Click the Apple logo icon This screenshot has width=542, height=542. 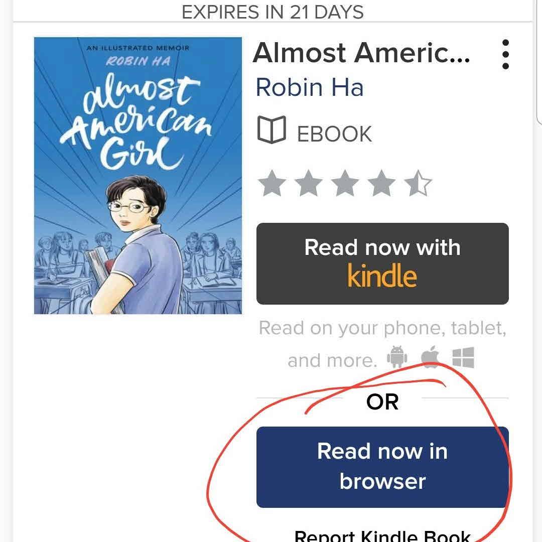tap(430, 357)
